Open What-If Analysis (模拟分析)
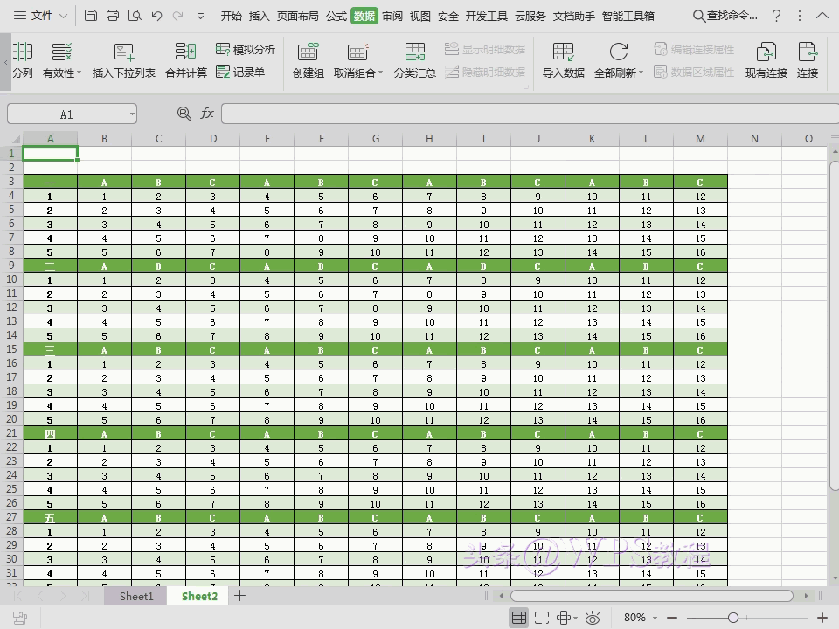Screen dimensions: 839x629 point(245,49)
